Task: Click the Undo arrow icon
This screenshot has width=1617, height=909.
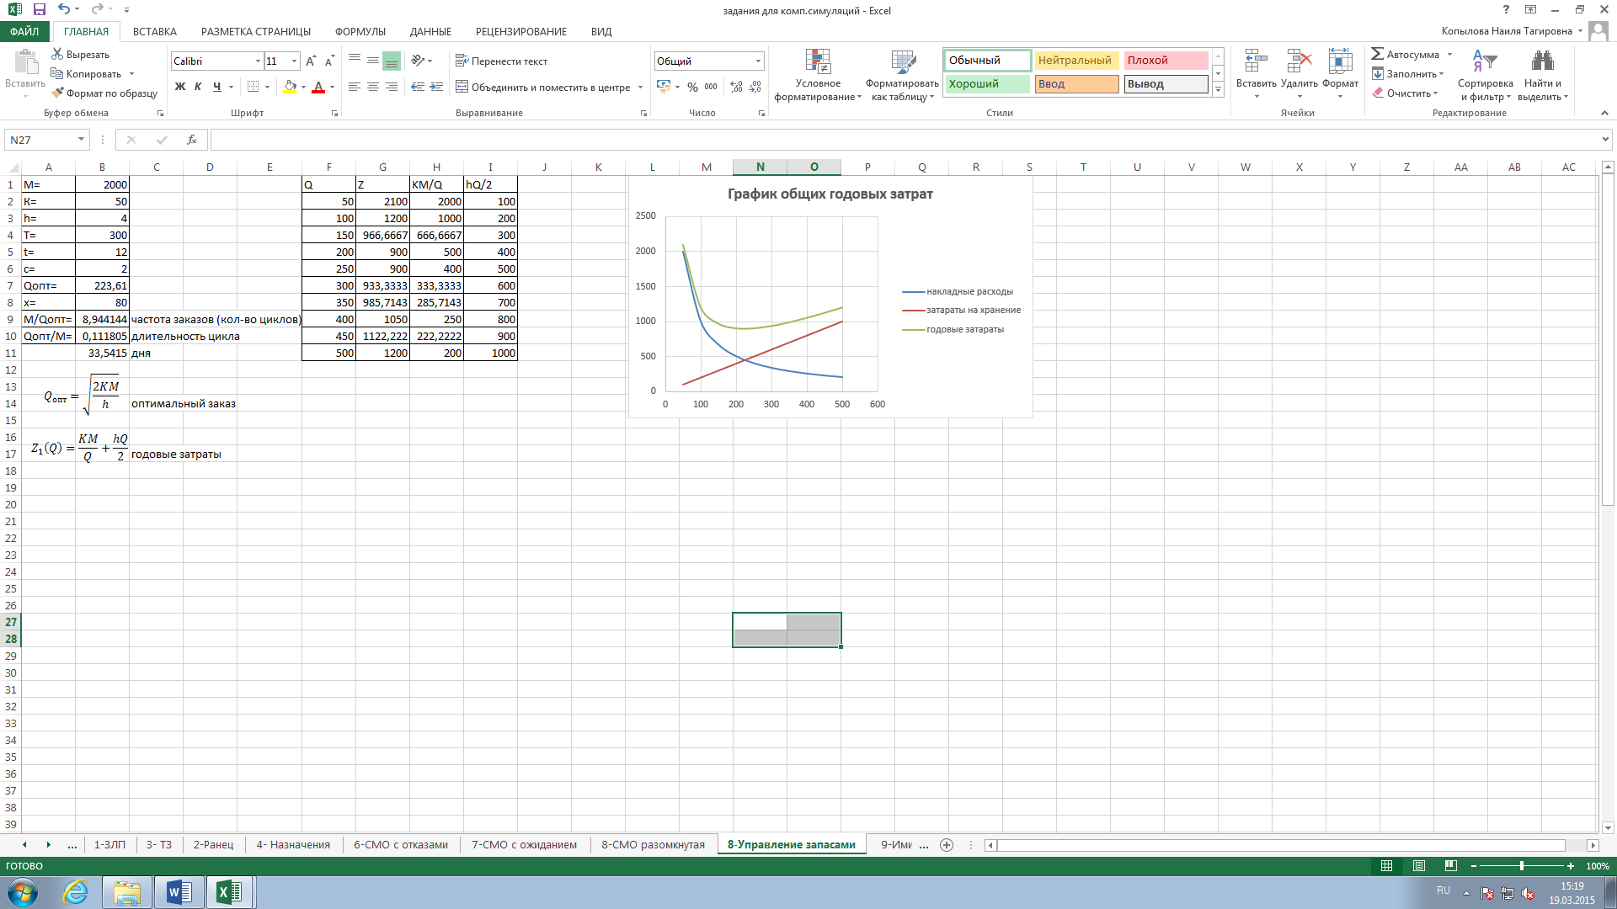Action: tap(64, 10)
